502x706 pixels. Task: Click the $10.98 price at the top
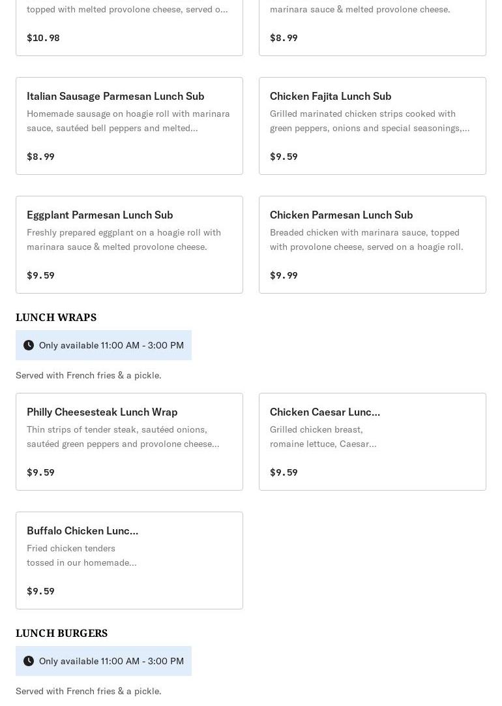point(43,38)
